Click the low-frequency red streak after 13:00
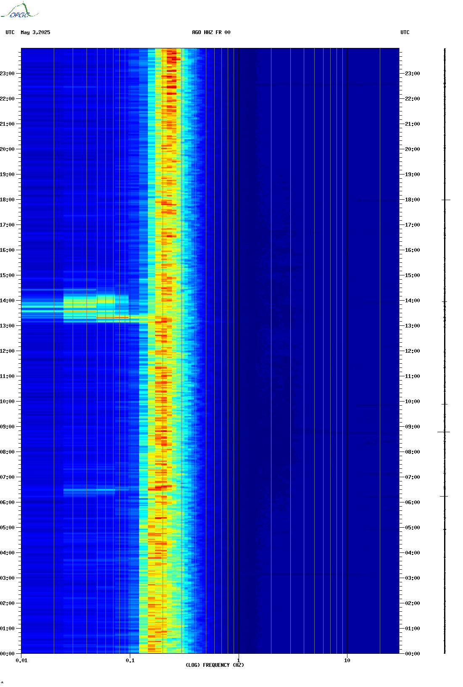 point(113,317)
